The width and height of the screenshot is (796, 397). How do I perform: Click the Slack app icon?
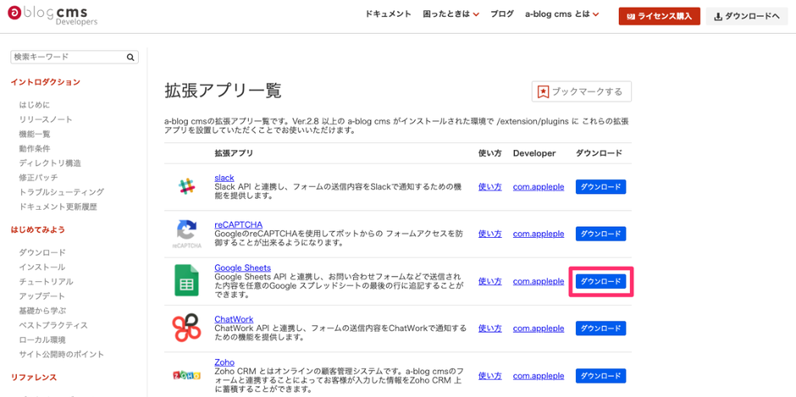(x=186, y=187)
